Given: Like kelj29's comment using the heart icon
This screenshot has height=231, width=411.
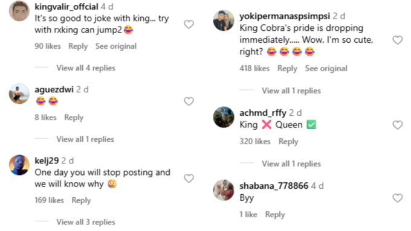Looking at the screenshot, I should coord(189,179).
